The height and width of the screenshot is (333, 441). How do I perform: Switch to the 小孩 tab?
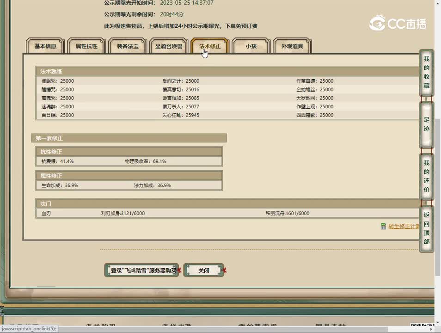tap(251, 46)
